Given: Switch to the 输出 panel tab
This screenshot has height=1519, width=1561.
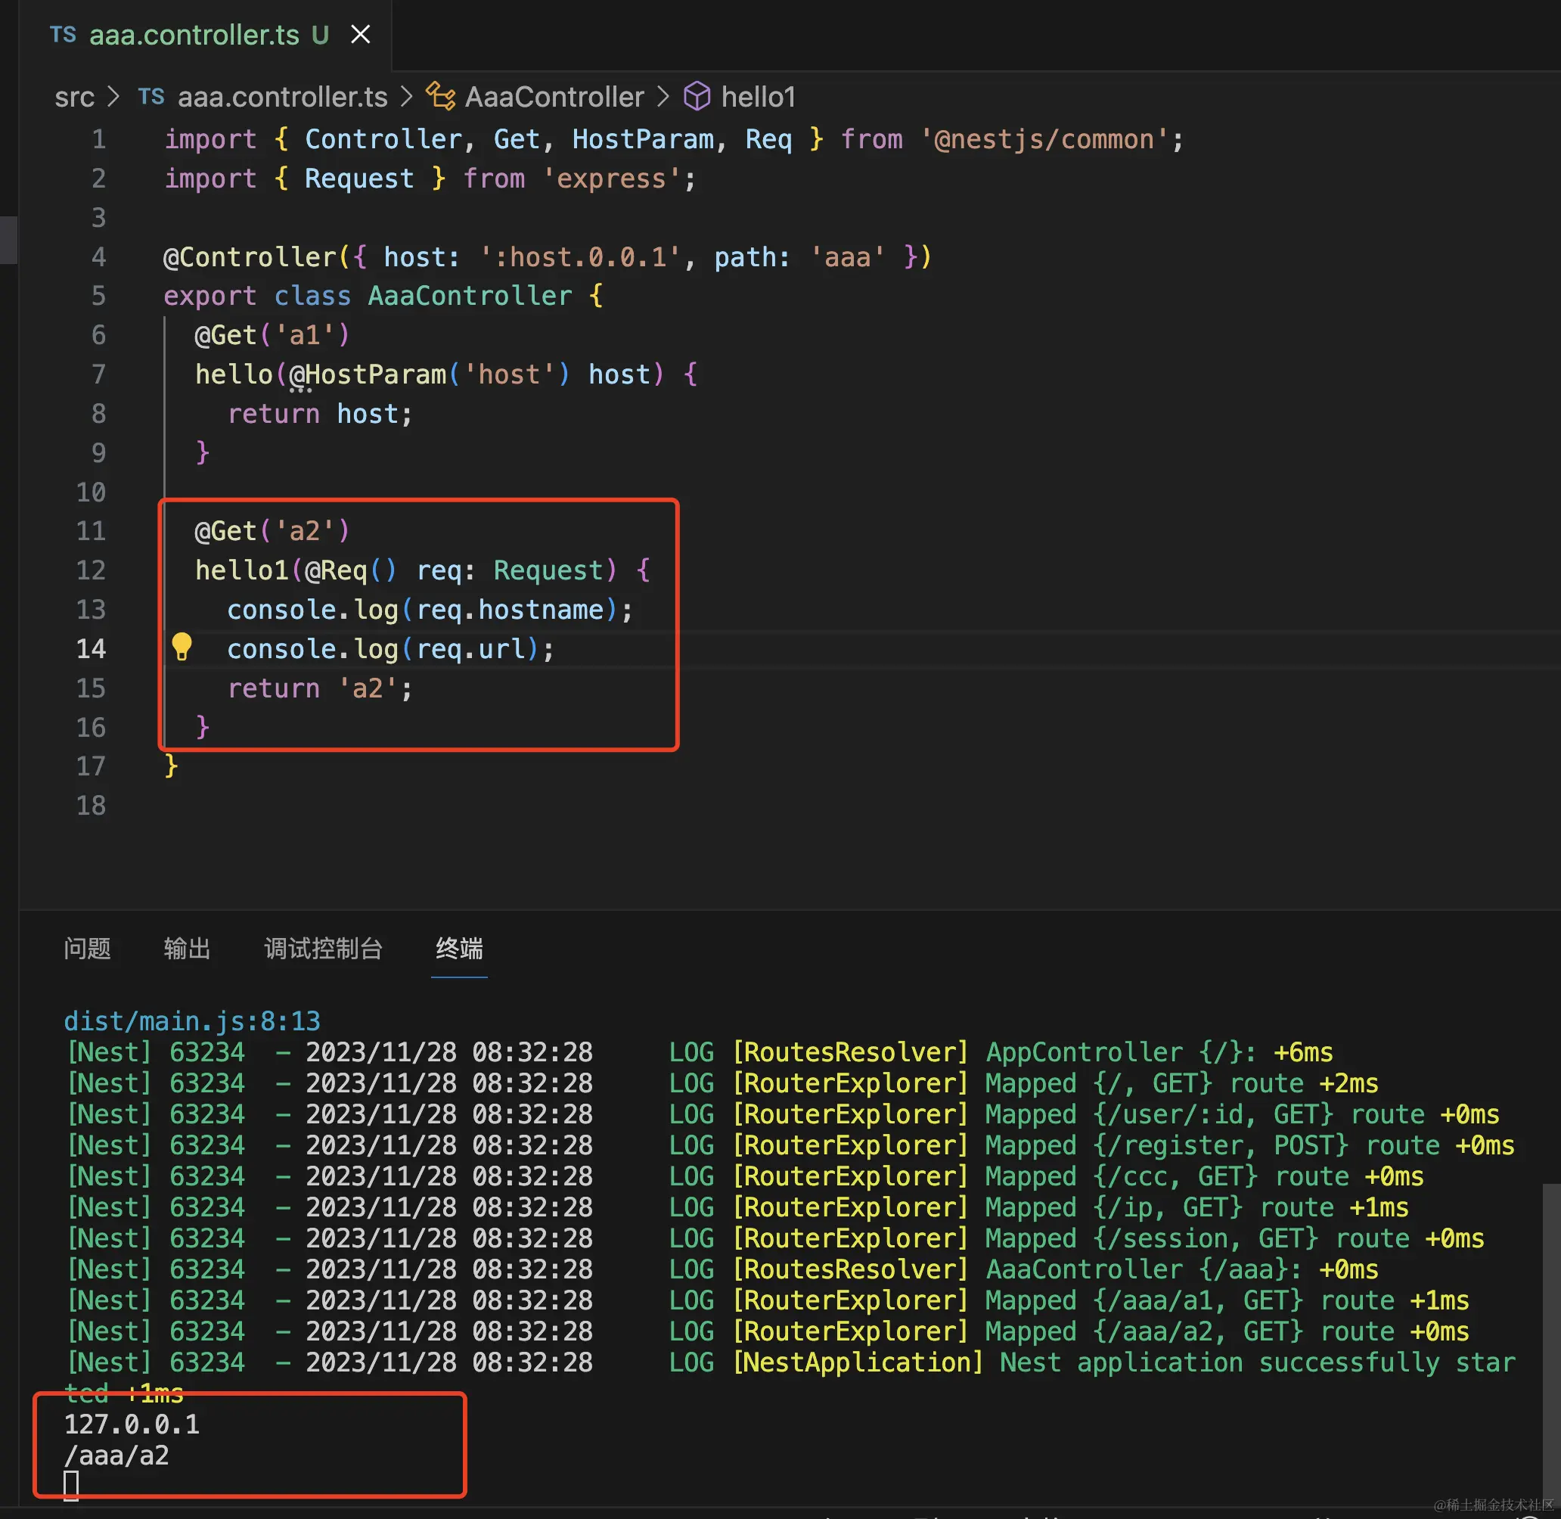Looking at the screenshot, I should 187,948.
